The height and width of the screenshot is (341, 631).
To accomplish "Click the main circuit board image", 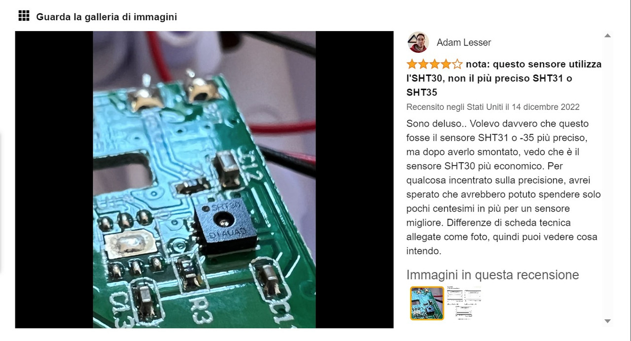I will click(204, 180).
